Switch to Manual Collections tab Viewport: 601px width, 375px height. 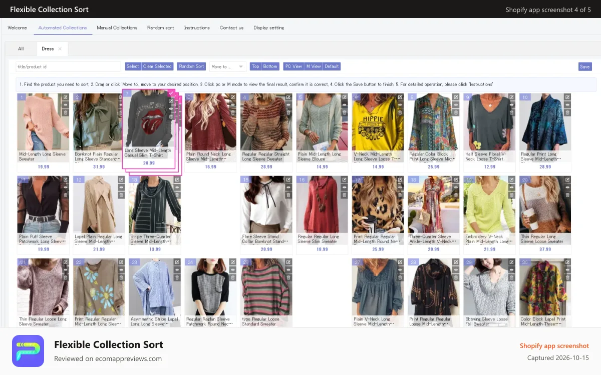[x=117, y=27]
